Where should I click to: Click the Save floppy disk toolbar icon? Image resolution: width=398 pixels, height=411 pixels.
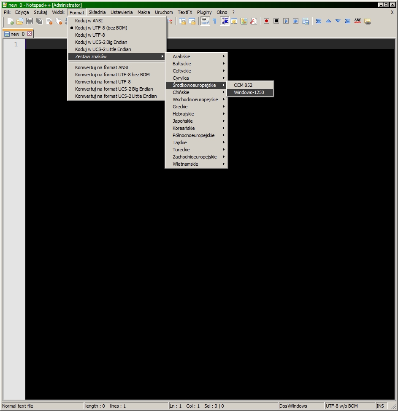click(30, 21)
